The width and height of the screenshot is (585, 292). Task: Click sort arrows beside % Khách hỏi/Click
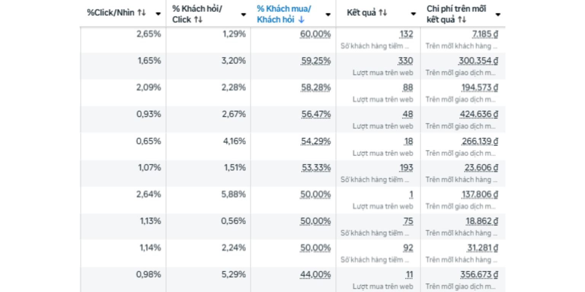198,20
